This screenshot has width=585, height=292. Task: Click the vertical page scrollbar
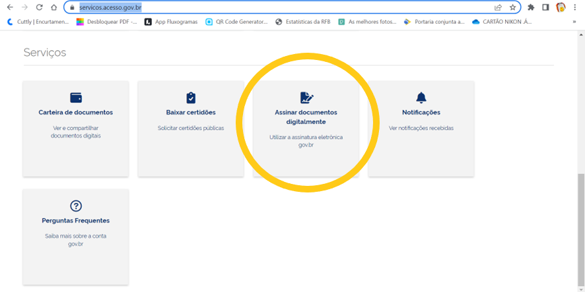(580, 224)
